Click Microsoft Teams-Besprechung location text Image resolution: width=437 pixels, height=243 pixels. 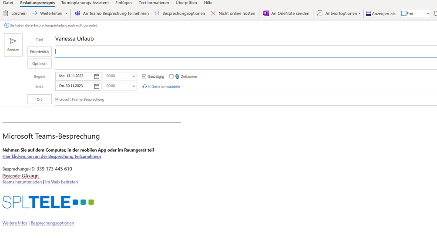pyautogui.click(x=80, y=100)
